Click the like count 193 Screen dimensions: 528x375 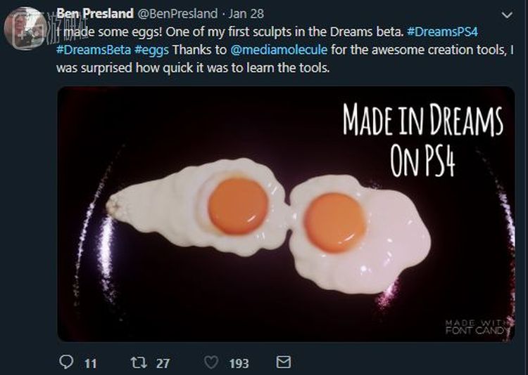point(239,363)
